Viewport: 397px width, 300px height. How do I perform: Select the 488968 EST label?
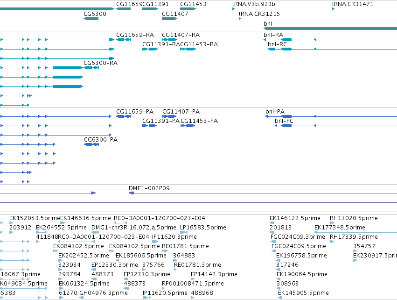pos(202,293)
